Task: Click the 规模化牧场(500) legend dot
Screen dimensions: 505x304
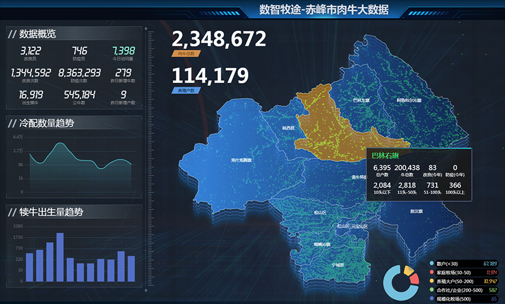Action: tap(431, 298)
